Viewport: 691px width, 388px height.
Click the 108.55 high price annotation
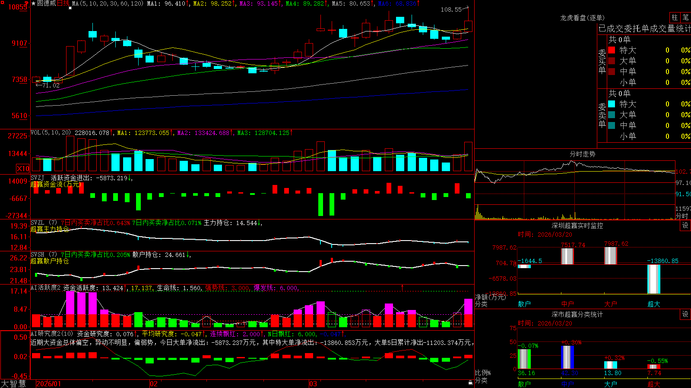click(x=451, y=9)
